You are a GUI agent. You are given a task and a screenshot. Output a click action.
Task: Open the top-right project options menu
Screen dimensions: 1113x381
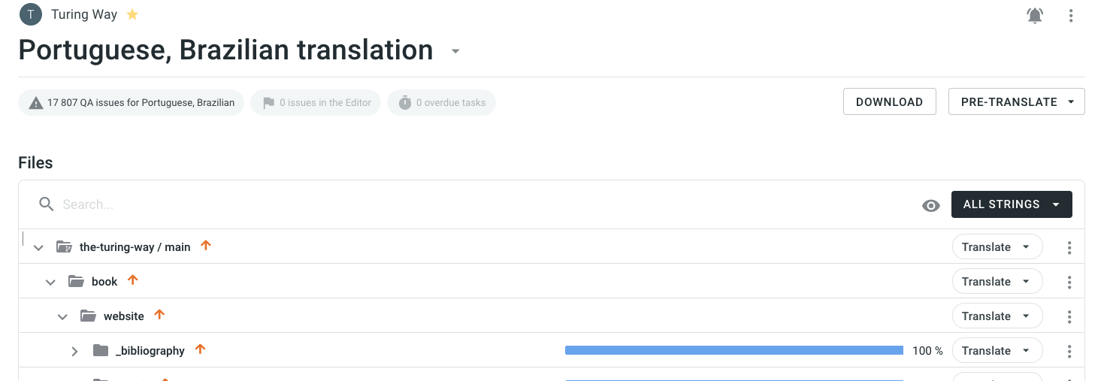pos(1071,15)
